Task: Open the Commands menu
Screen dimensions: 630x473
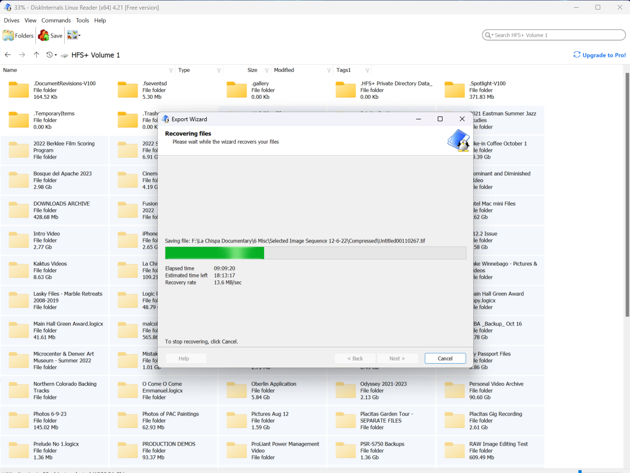Action: [56, 20]
